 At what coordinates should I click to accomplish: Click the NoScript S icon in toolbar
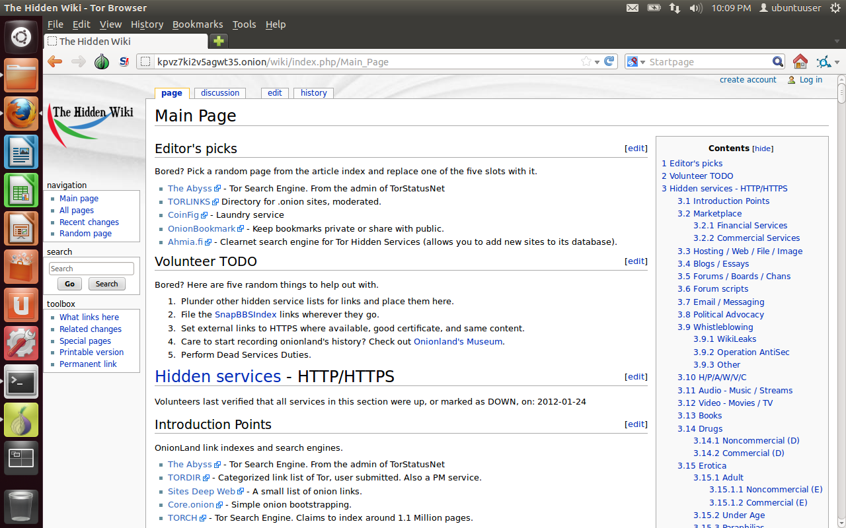tap(124, 62)
